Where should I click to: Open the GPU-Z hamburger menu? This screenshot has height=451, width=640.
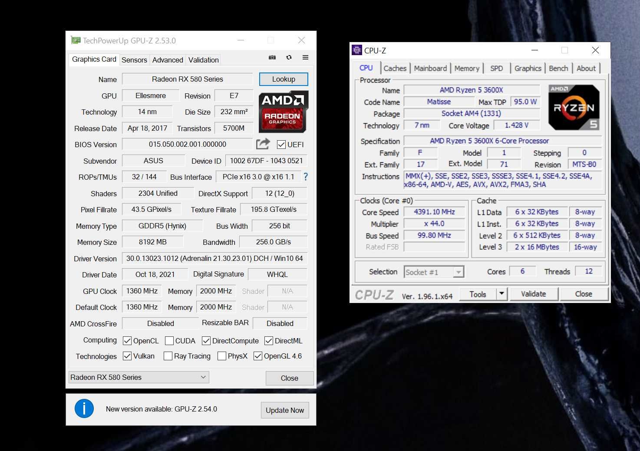click(x=305, y=57)
